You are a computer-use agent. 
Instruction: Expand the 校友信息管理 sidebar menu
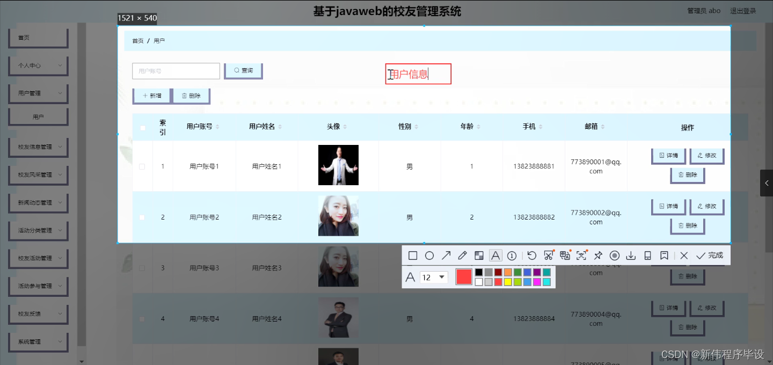38,147
